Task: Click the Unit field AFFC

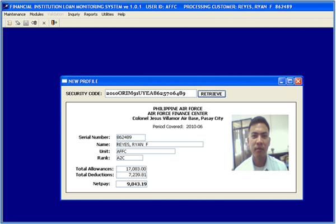Action: coord(146,151)
